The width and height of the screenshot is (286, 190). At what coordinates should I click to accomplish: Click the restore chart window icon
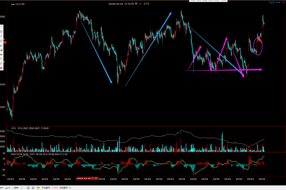pos(283,3)
